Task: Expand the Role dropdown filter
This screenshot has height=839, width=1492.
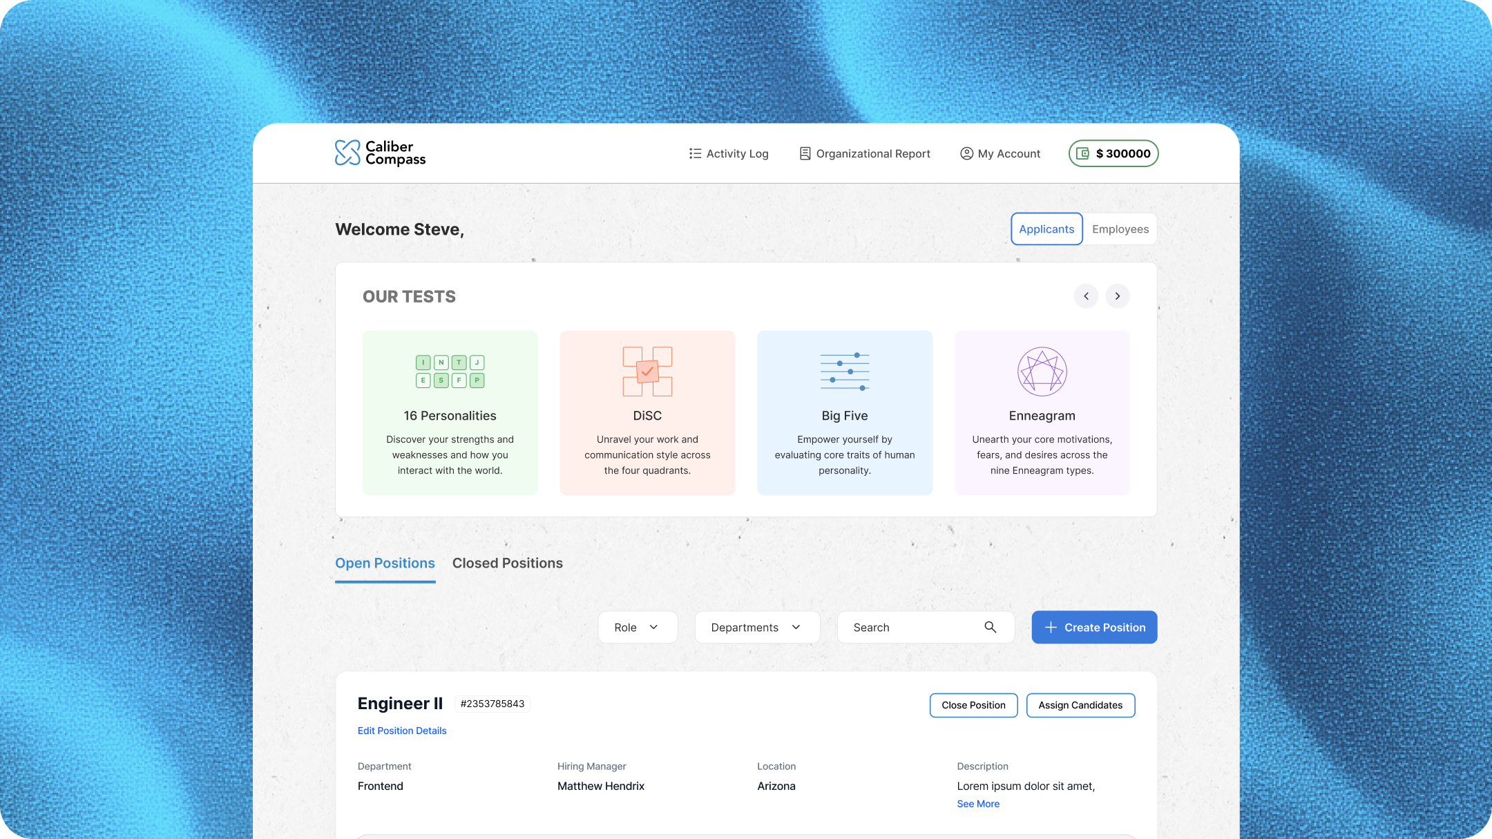Action: click(637, 627)
